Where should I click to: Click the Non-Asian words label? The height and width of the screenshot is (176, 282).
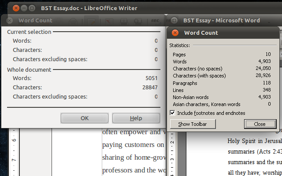[x=191, y=97]
